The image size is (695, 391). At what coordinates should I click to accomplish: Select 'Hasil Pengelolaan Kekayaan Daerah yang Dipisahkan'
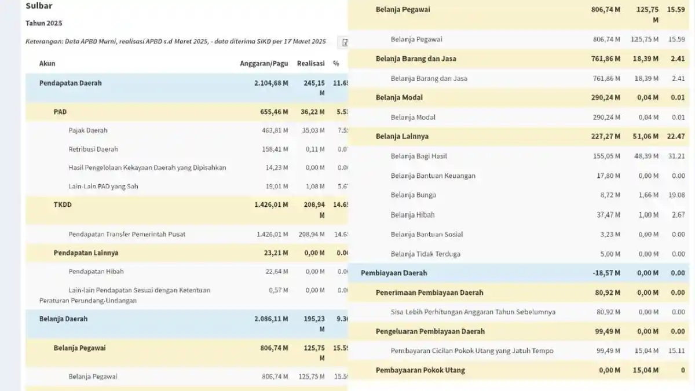click(147, 168)
